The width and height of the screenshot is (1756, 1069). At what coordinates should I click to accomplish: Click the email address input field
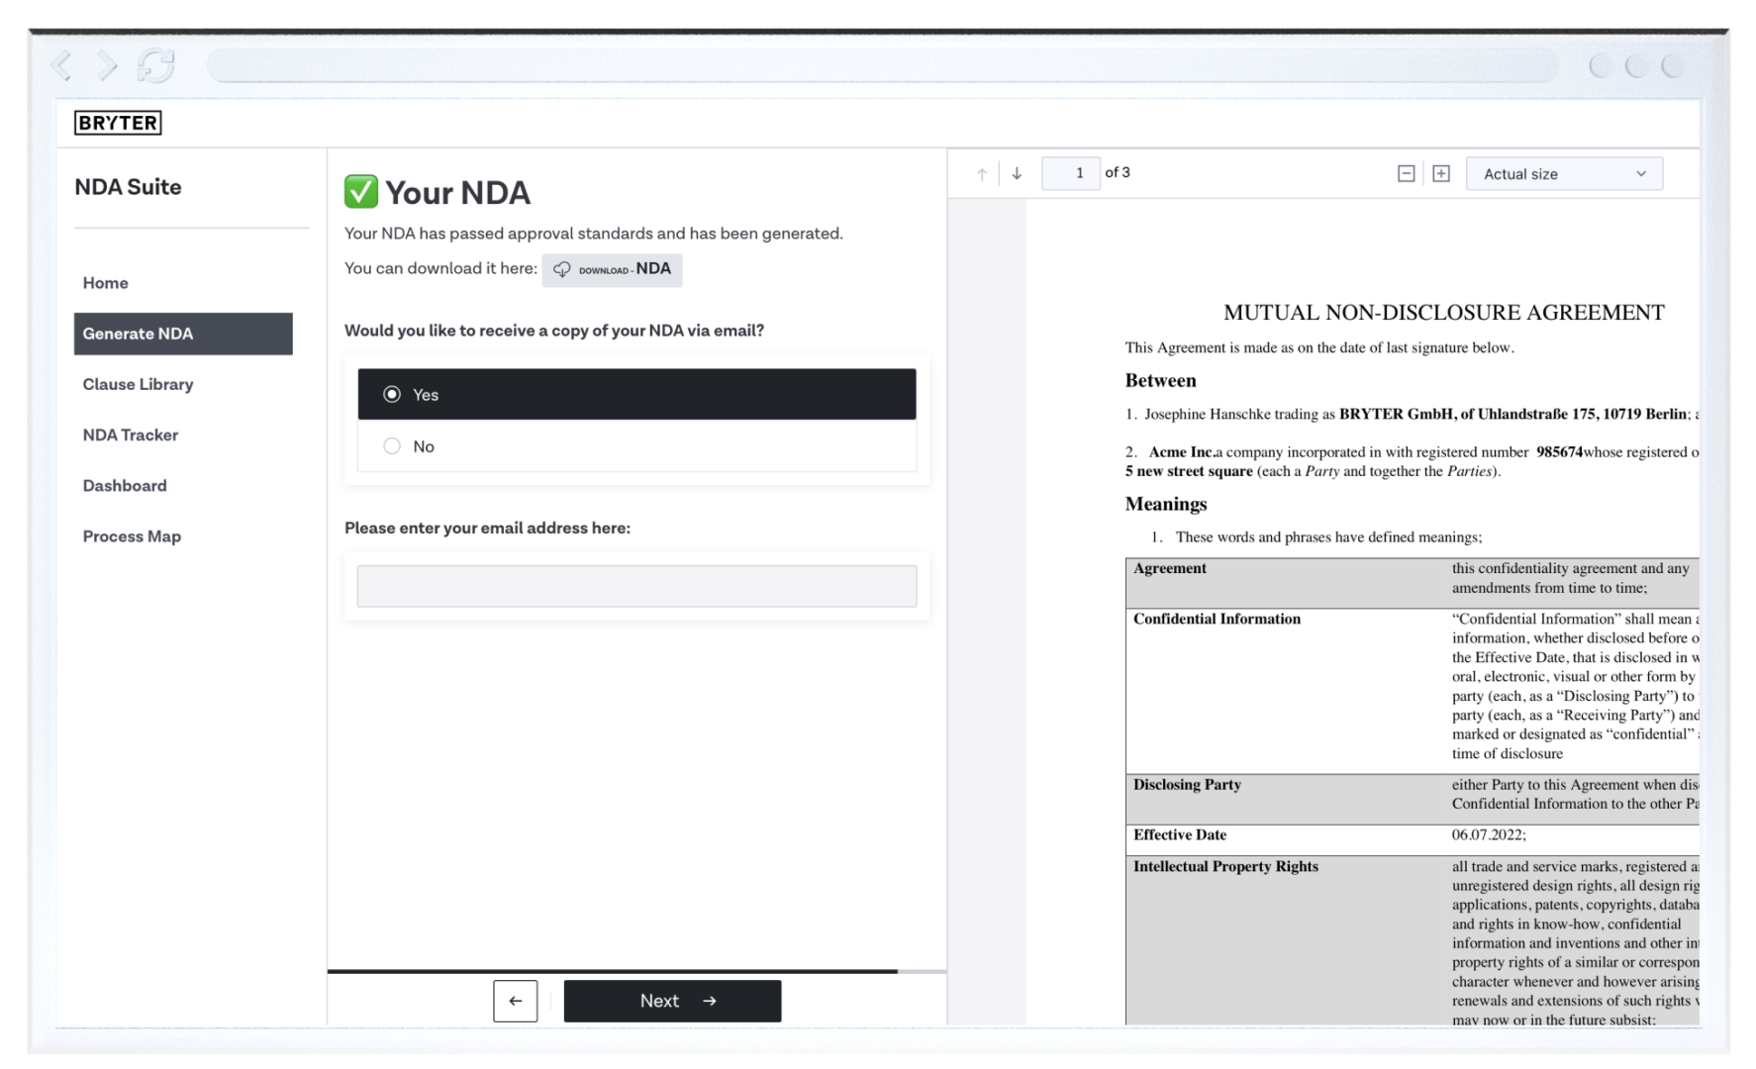pos(636,586)
